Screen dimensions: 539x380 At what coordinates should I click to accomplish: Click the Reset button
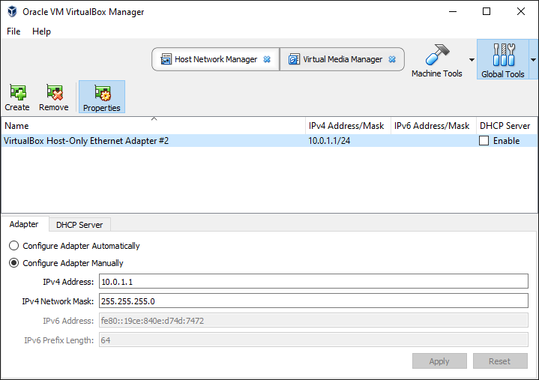tap(500, 361)
